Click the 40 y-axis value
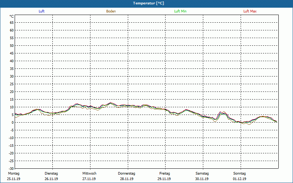Viewport: 293px width, 183px height. [12, 61]
